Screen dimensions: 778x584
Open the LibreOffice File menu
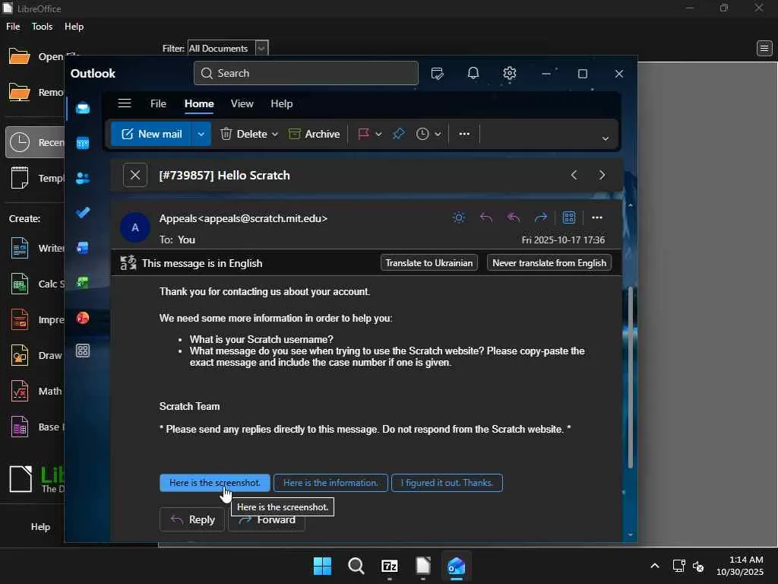tap(13, 27)
